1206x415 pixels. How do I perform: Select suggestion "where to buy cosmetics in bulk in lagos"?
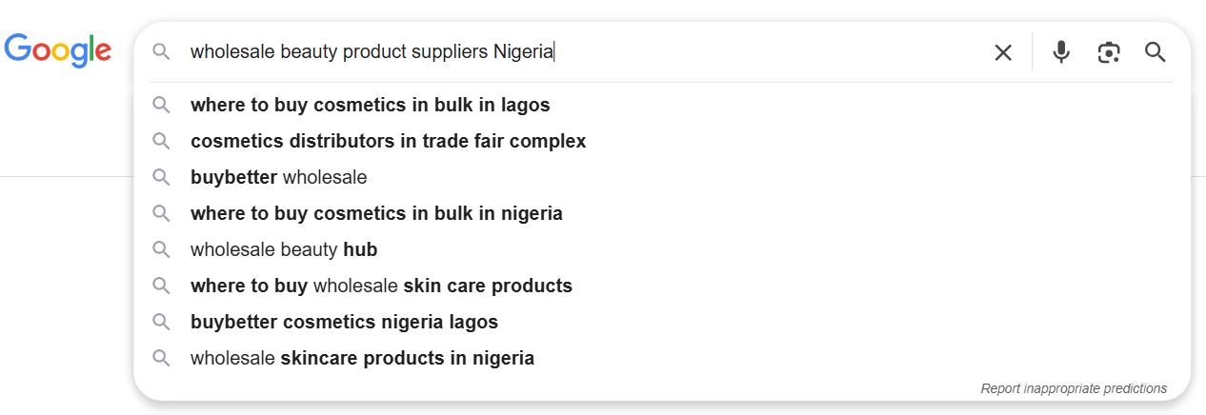370,105
